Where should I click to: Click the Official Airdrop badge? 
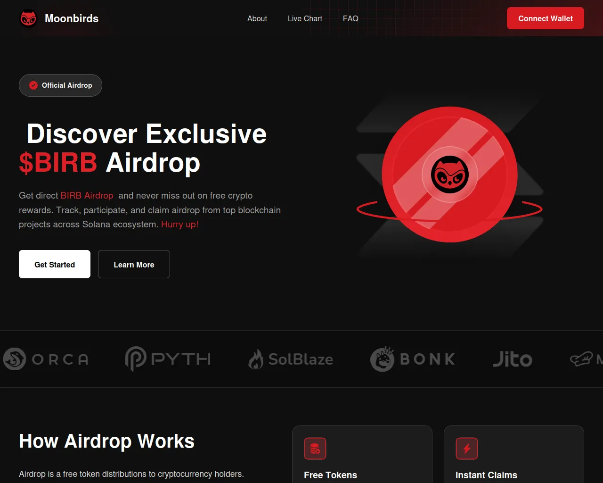point(60,85)
